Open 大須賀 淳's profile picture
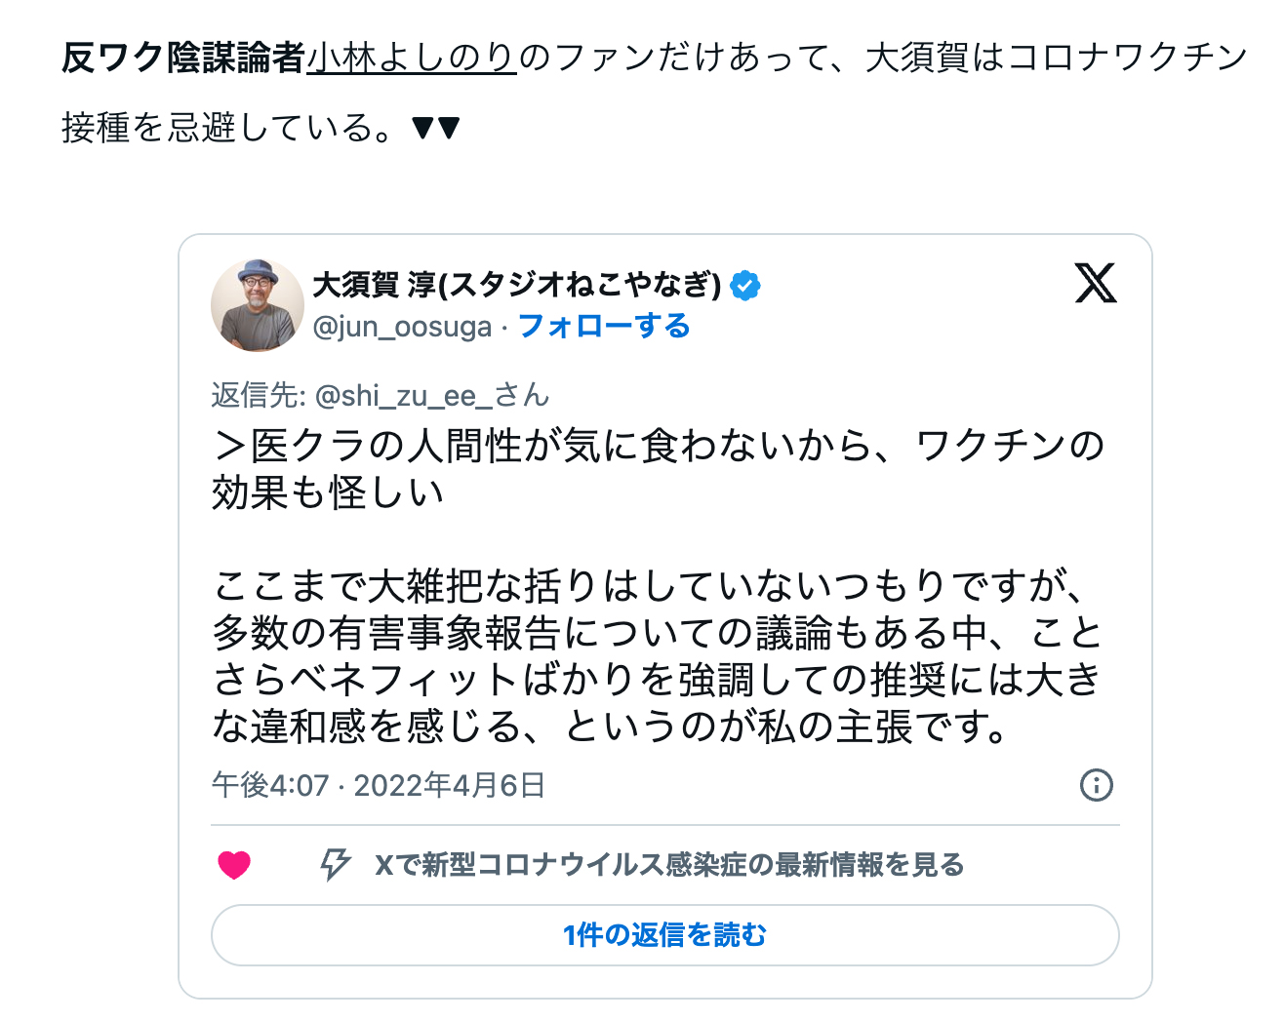 (258, 305)
